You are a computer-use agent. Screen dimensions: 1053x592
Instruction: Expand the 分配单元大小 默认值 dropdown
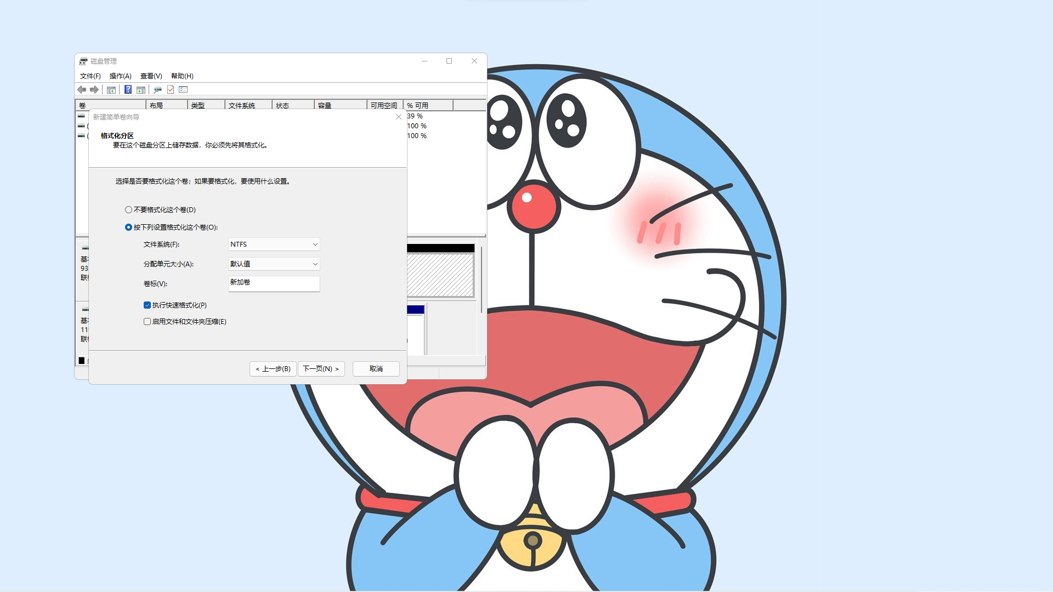point(274,264)
